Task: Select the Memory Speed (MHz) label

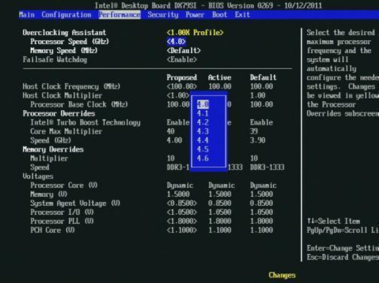Action: tap(64, 51)
